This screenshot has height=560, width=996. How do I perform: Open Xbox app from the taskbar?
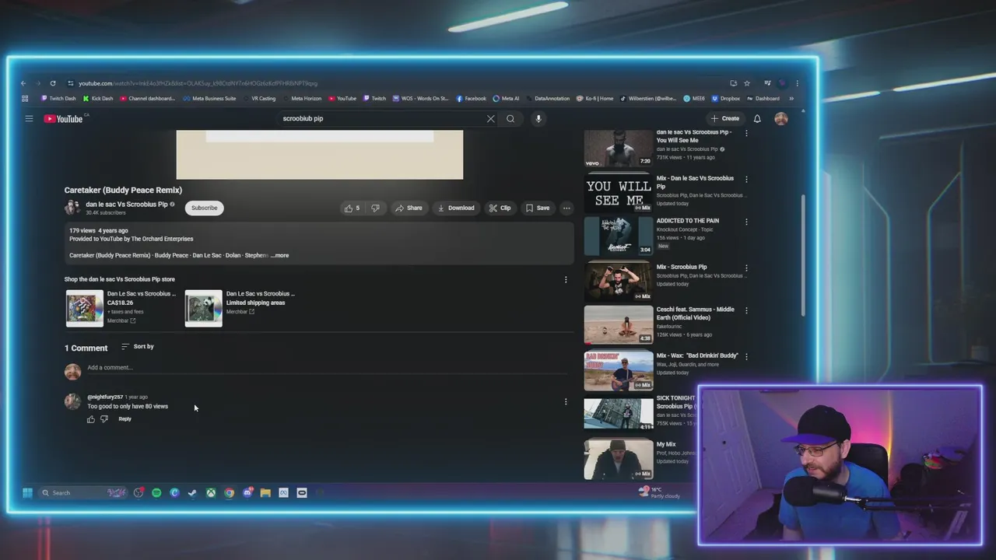coord(211,492)
